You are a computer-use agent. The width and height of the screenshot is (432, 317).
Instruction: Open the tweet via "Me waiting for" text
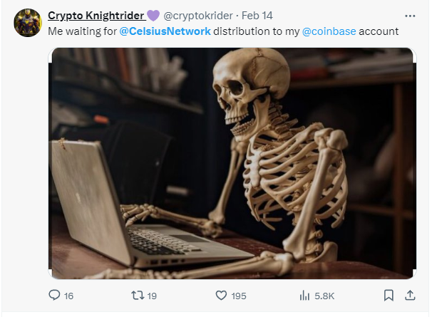[x=83, y=31]
